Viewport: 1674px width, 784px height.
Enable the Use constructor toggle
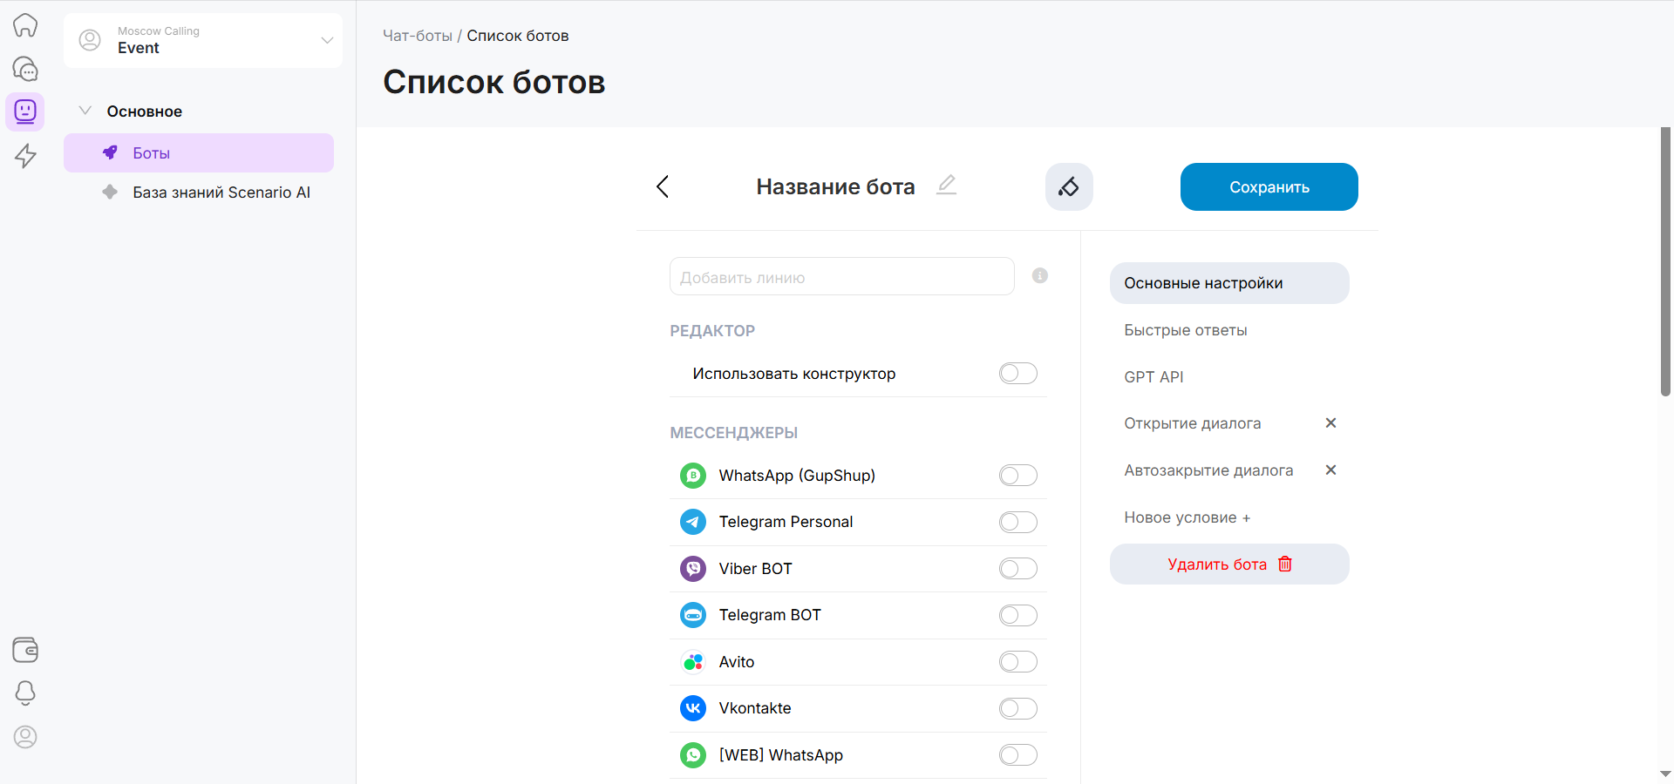[1017, 374]
